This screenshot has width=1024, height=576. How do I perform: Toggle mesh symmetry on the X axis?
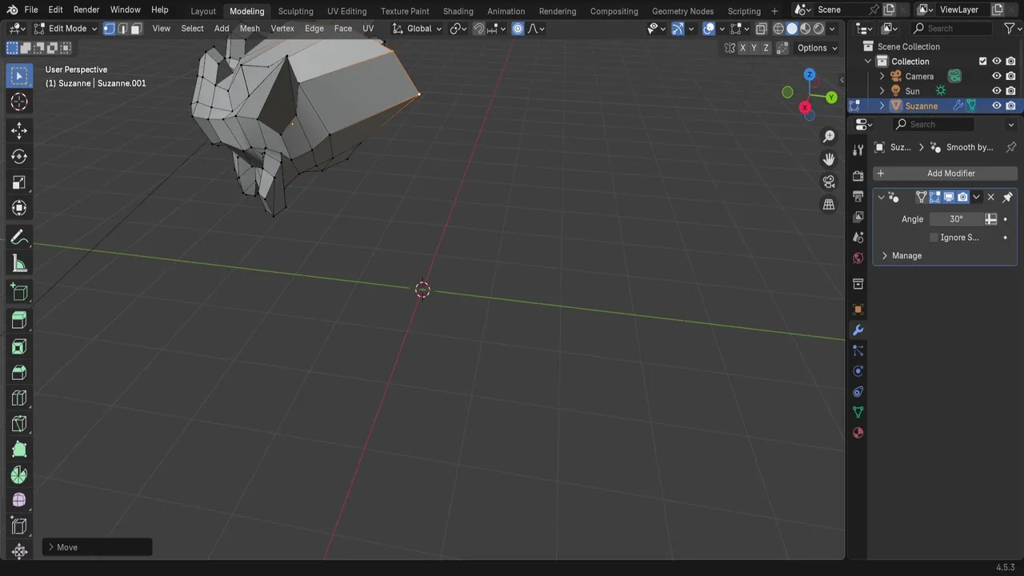point(742,48)
